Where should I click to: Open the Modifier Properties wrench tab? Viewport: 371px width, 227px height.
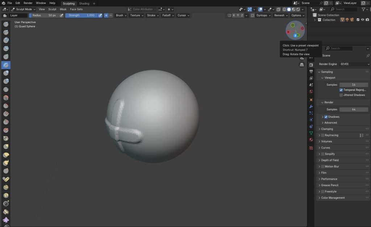[x=310, y=107]
